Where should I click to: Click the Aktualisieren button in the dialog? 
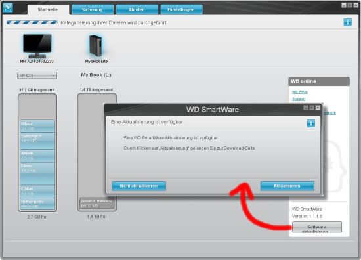coord(287,186)
